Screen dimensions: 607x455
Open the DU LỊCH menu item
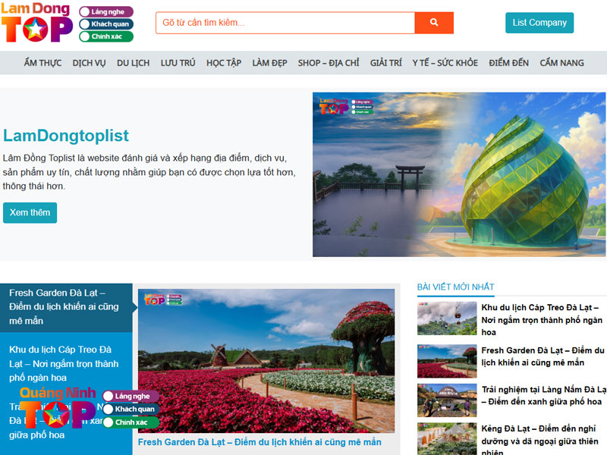tap(133, 63)
